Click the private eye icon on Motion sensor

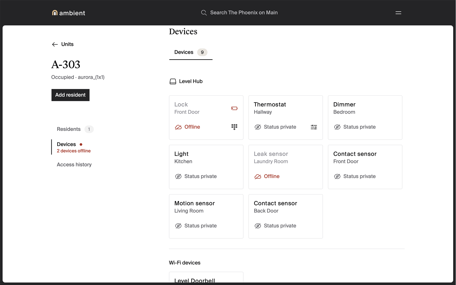point(178,226)
